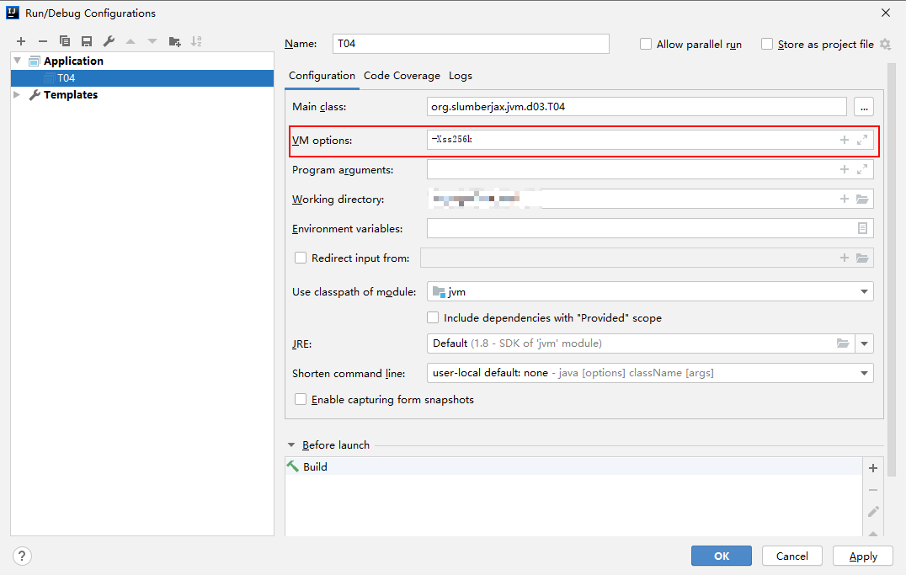906x575 pixels.
Task: Expand the VM options field editor
Action: coord(862,141)
